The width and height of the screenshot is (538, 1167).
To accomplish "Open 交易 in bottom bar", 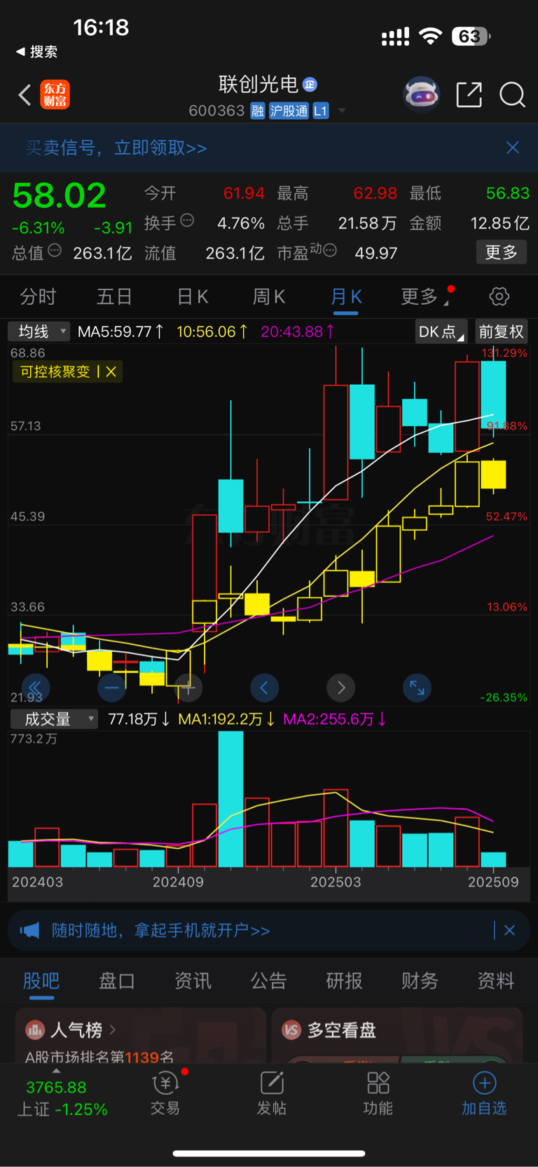I will [x=165, y=1093].
